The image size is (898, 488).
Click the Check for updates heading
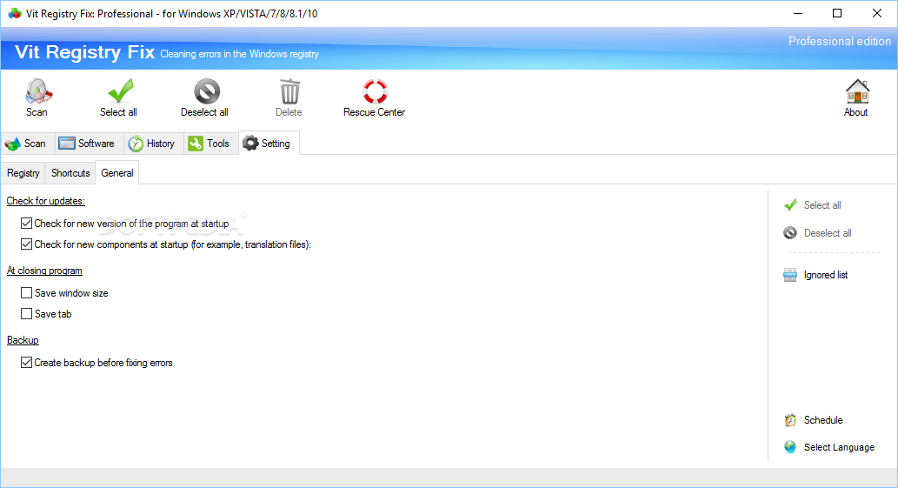click(x=46, y=201)
